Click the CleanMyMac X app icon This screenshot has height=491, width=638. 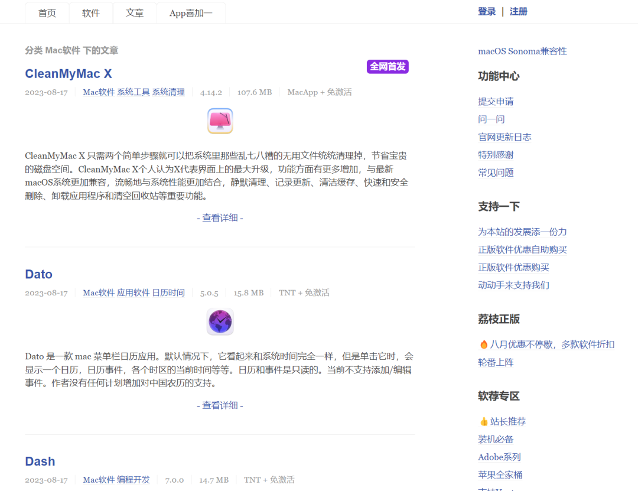pos(220,121)
